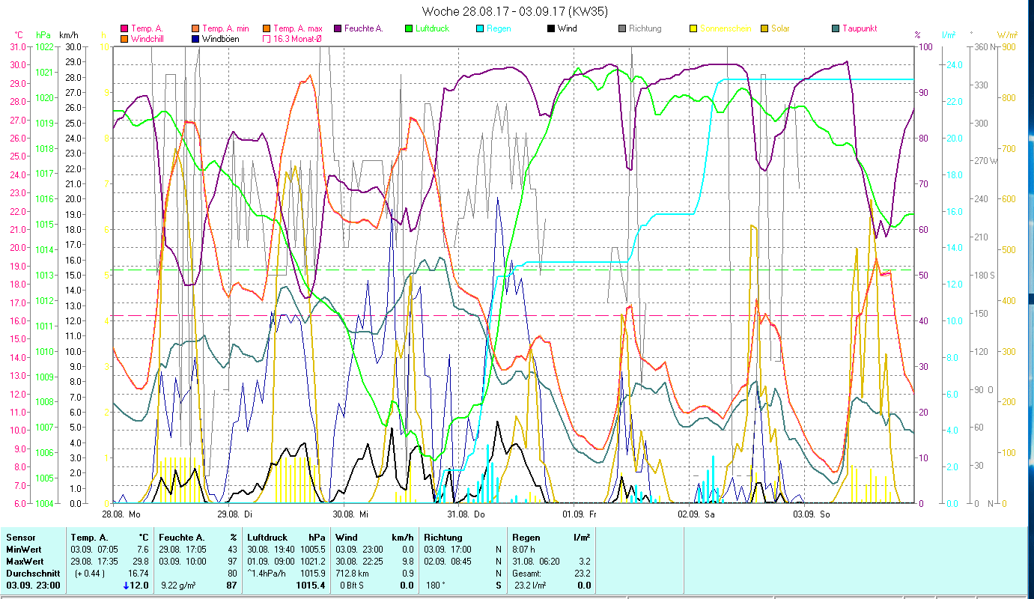The width and height of the screenshot is (1034, 599).
Task: Click the current pressure value '1015.4'
Action: pos(310,586)
